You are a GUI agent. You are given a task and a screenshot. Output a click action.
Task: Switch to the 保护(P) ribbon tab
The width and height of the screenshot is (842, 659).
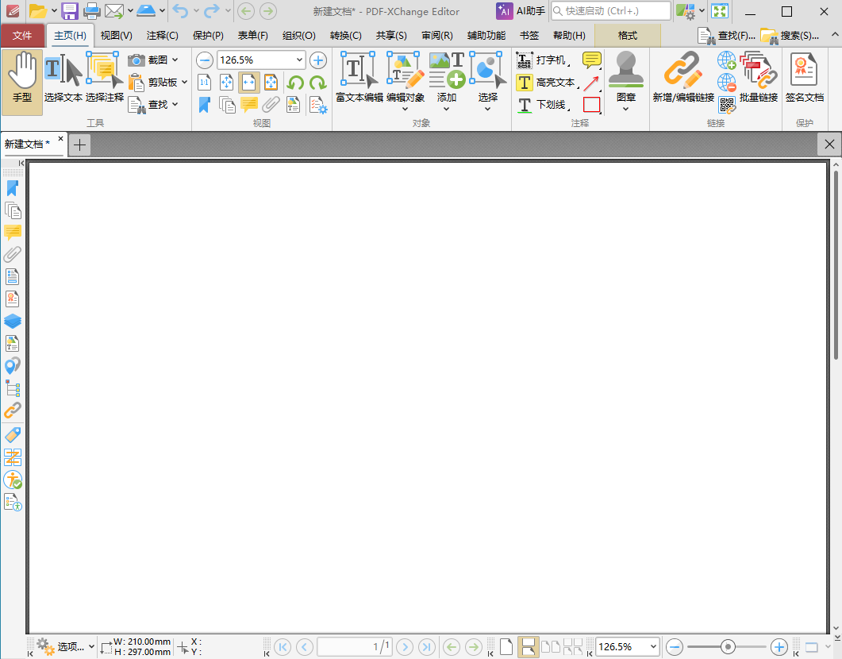pos(208,36)
